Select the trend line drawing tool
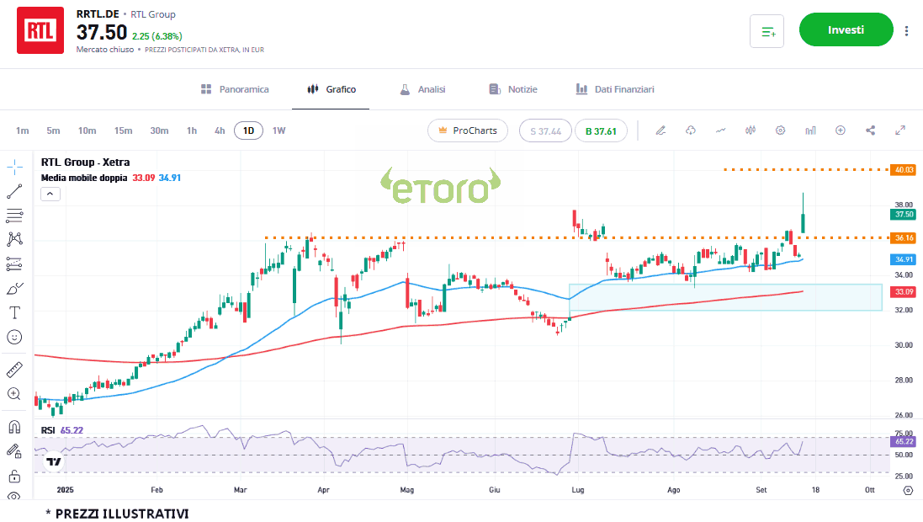The width and height of the screenshot is (923, 522). (x=14, y=191)
